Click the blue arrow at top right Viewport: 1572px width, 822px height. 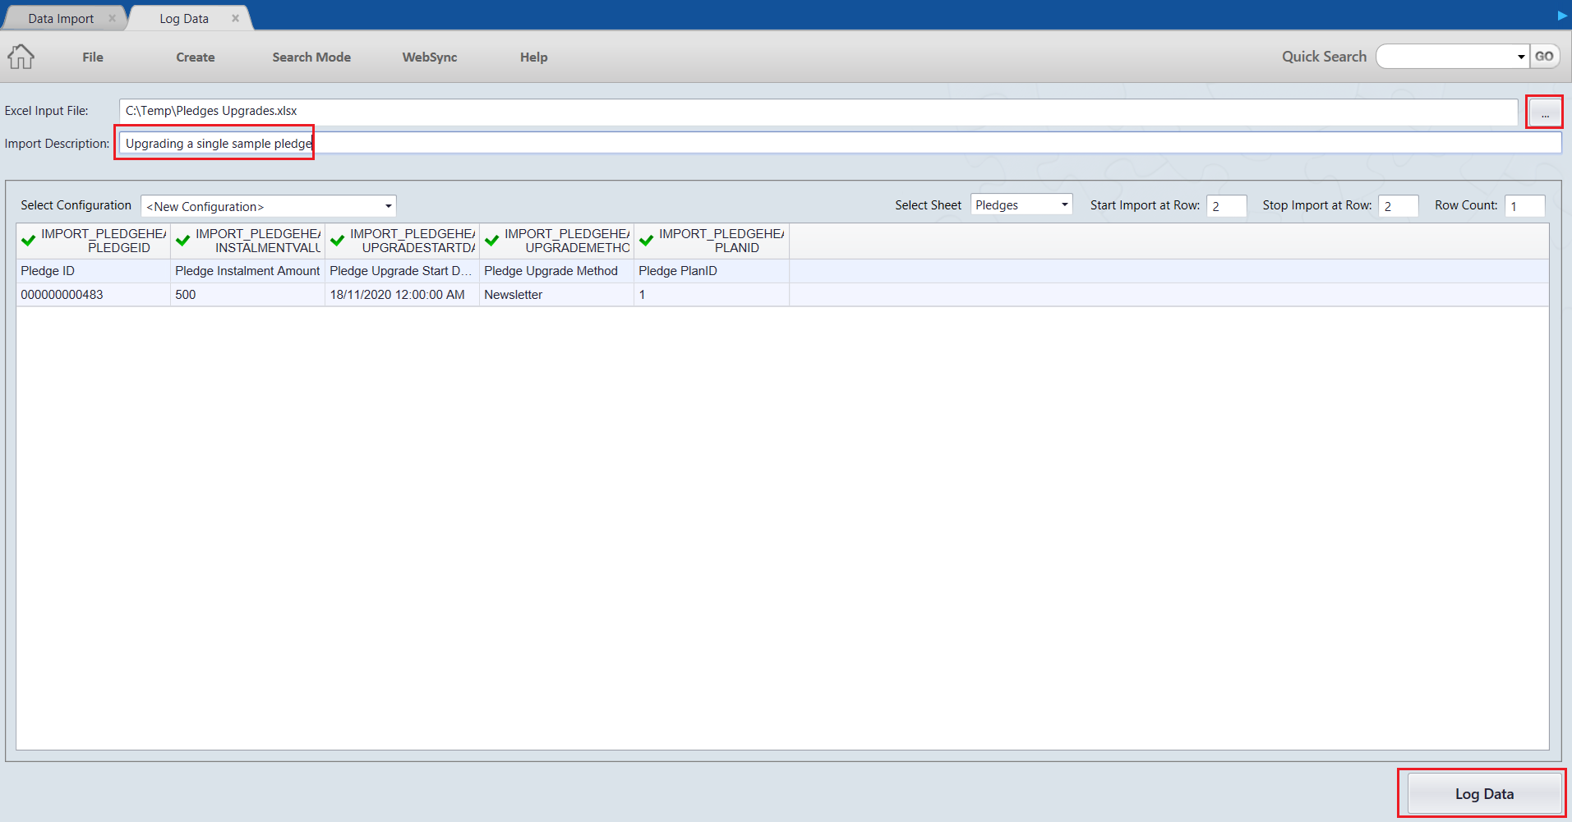tap(1562, 16)
